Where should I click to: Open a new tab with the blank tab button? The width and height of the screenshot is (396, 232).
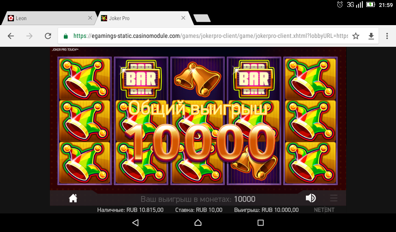(202, 18)
